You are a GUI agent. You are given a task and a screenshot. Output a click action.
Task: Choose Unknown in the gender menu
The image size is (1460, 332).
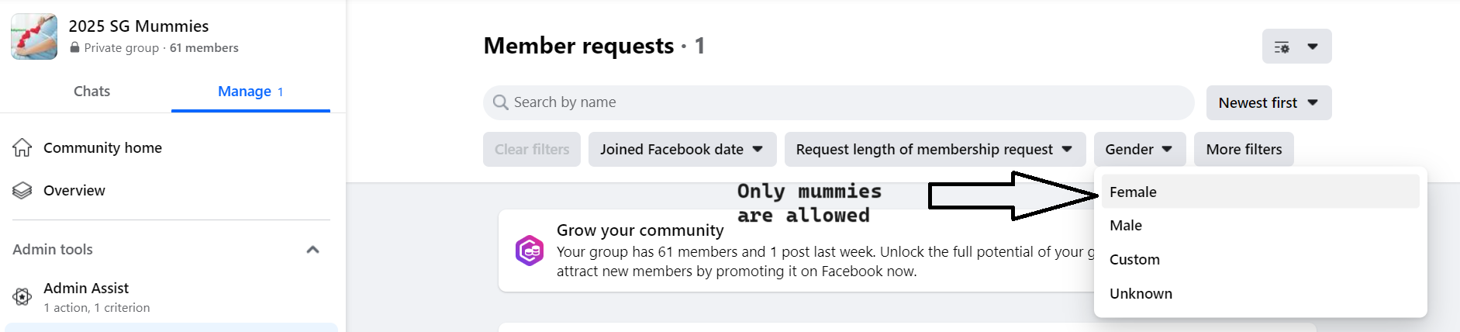pos(1141,294)
